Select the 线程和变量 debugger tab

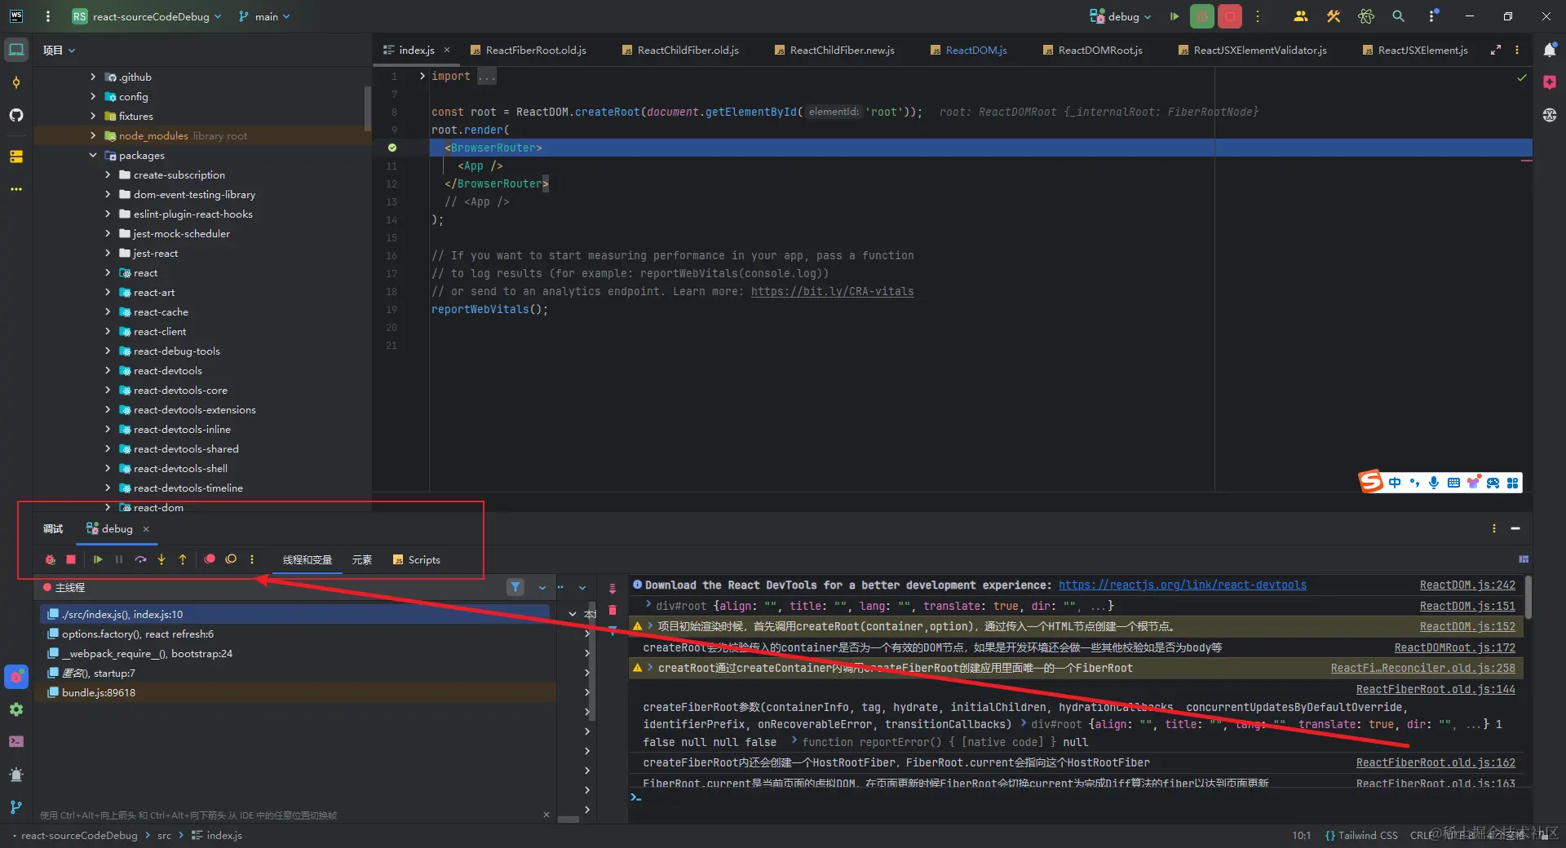[x=307, y=559]
